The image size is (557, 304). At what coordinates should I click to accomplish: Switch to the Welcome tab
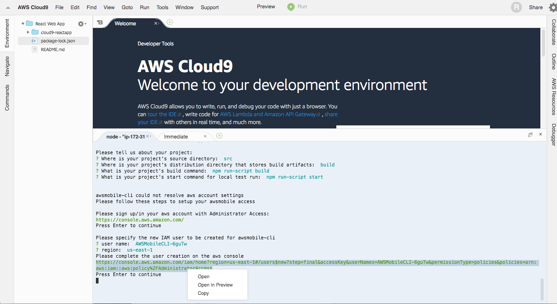(125, 24)
